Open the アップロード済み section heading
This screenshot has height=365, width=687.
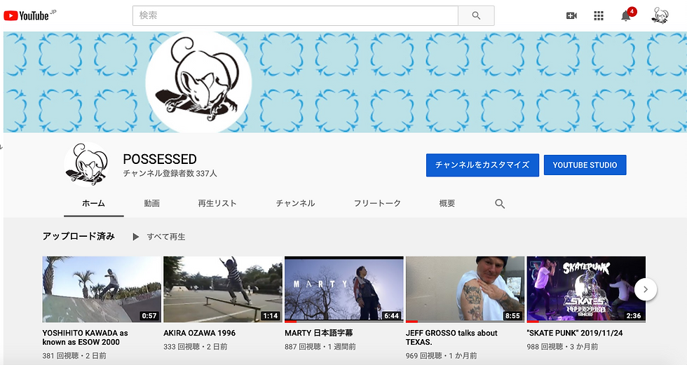79,236
